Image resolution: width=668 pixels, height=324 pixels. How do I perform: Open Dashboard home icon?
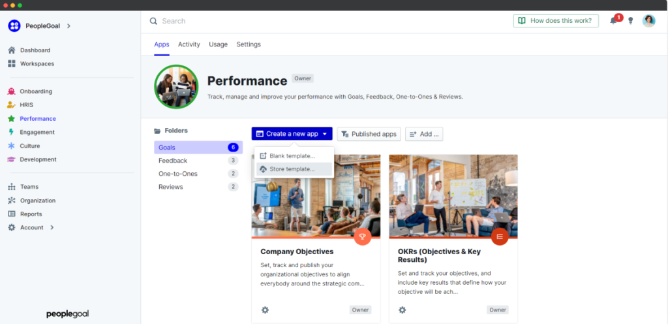pyautogui.click(x=12, y=50)
